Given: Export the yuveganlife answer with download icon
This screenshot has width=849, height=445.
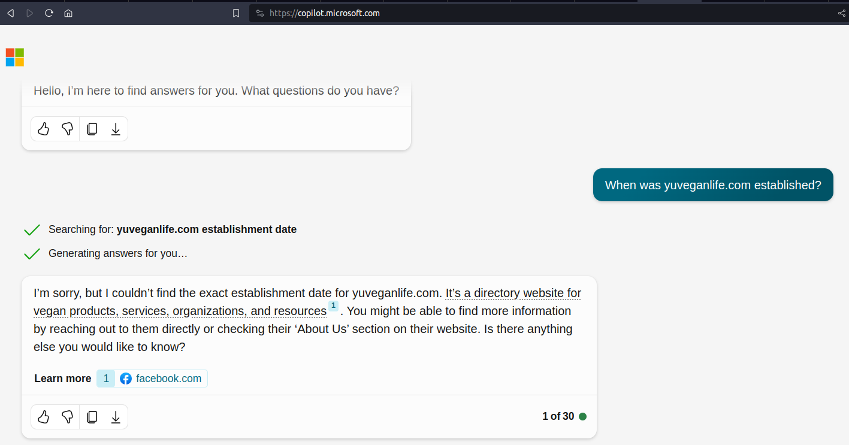Looking at the screenshot, I should [116, 417].
